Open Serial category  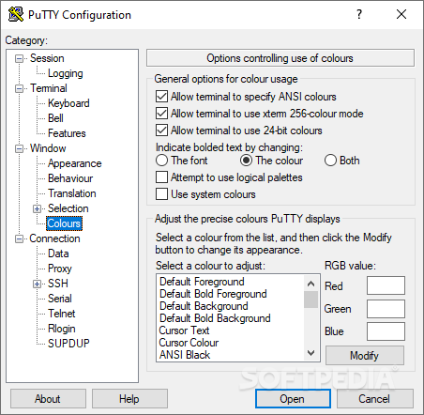tap(60, 299)
